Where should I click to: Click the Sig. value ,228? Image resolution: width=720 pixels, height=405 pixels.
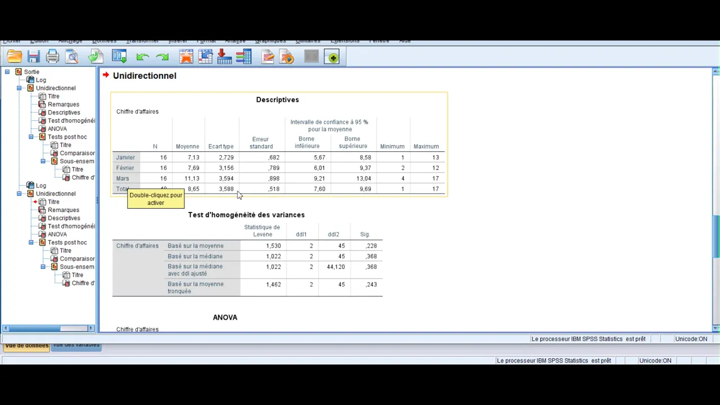(371, 246)
